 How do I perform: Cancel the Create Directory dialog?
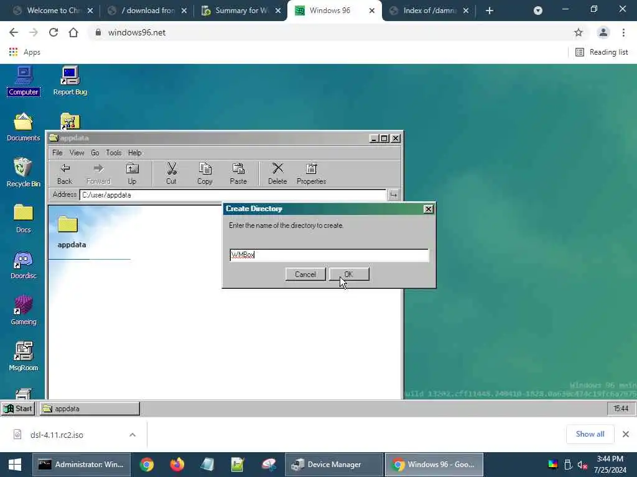pyautogui.click(x=305, y=275)
